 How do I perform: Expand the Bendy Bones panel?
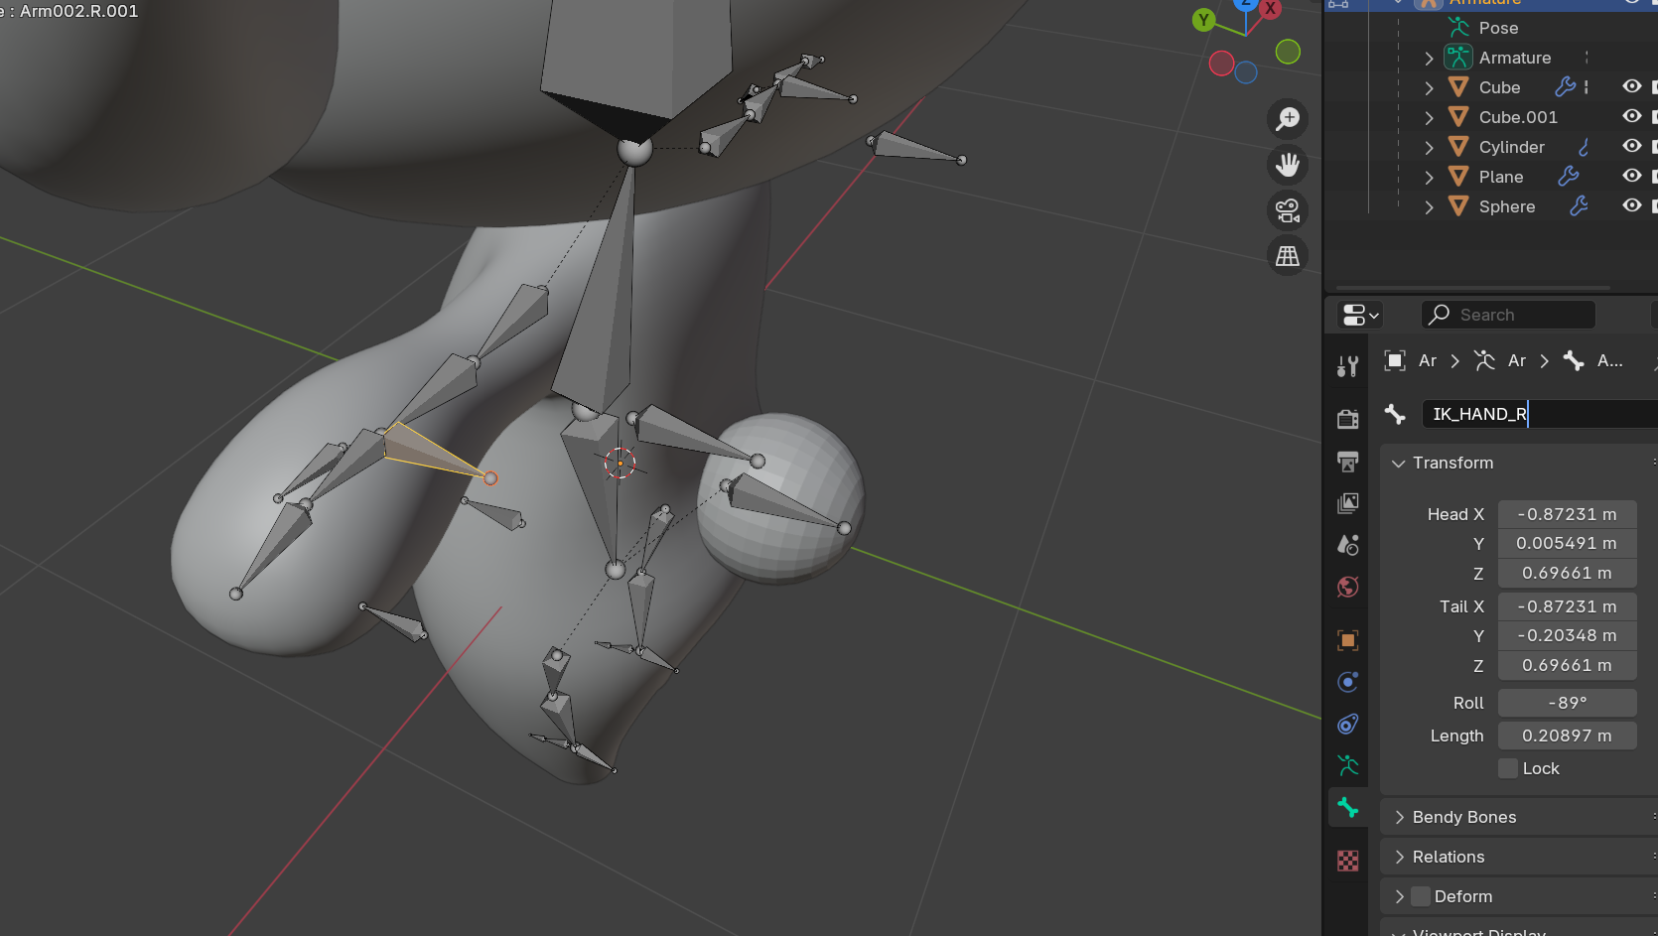coord(1399,817)
